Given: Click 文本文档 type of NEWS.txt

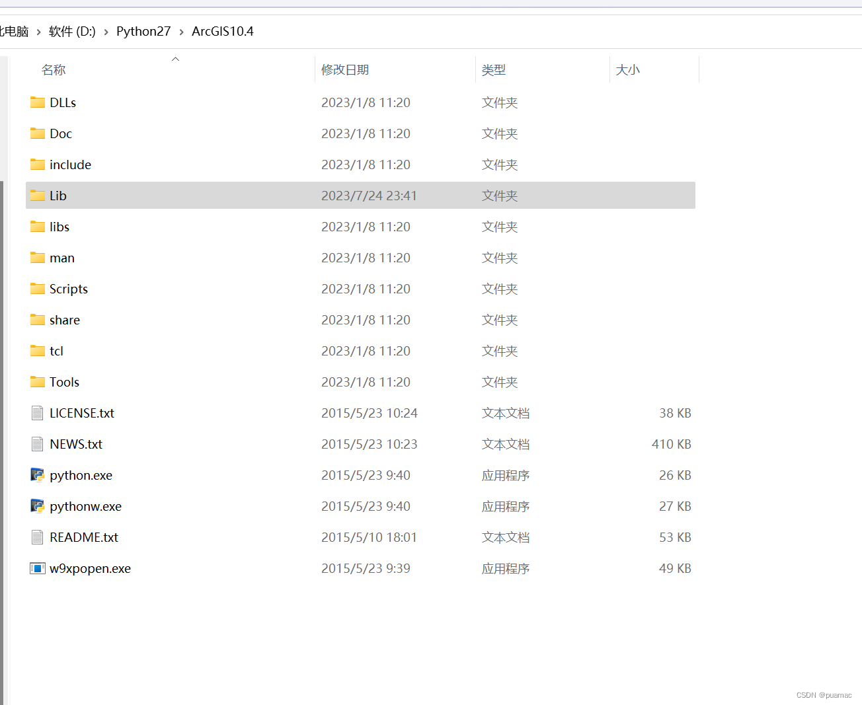Looking at the screenshot, I should tap(506, 444).
